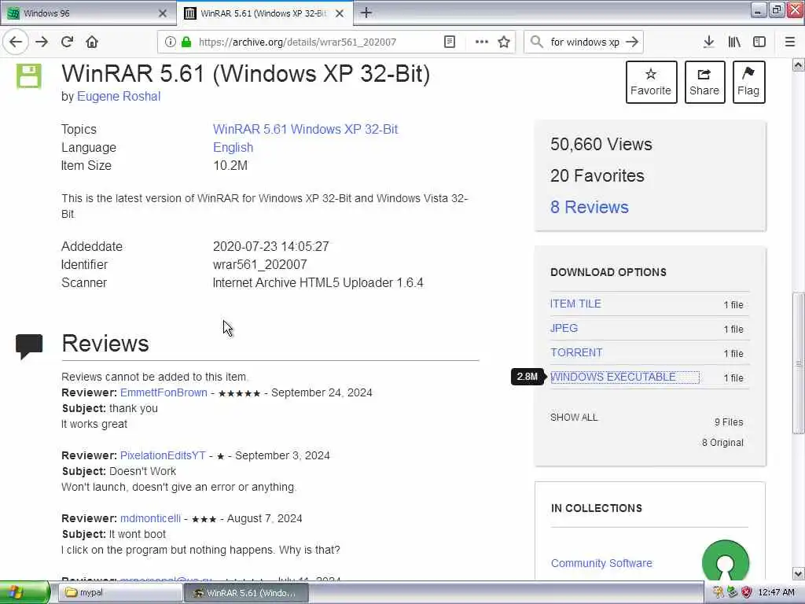Viewport: 805px width, 604px height.
Task: Click the taskbar clock 12:47 AM
Action: 776,593
